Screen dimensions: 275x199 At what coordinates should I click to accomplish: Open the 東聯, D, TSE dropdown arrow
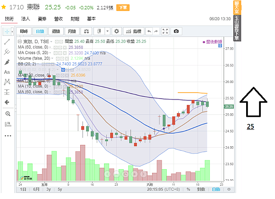pyautogui.click(x=51, y=42)
